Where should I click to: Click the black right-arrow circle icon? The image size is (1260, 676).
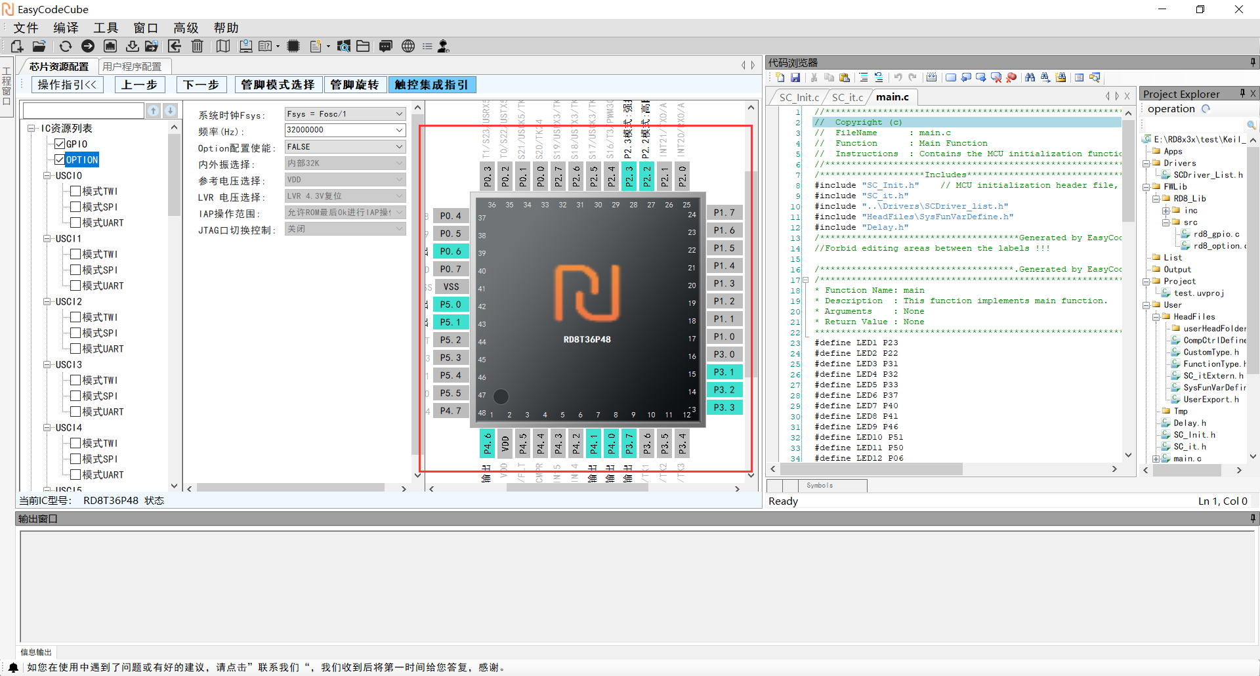click(88, 46)
